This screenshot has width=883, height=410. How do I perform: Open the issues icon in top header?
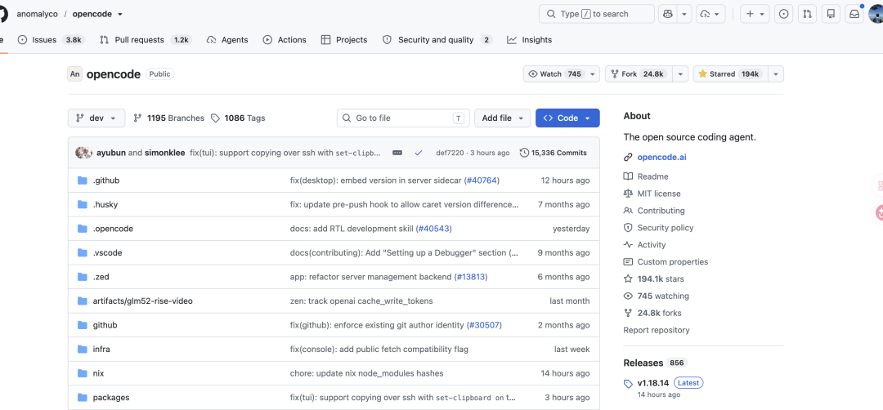[782, 14]
